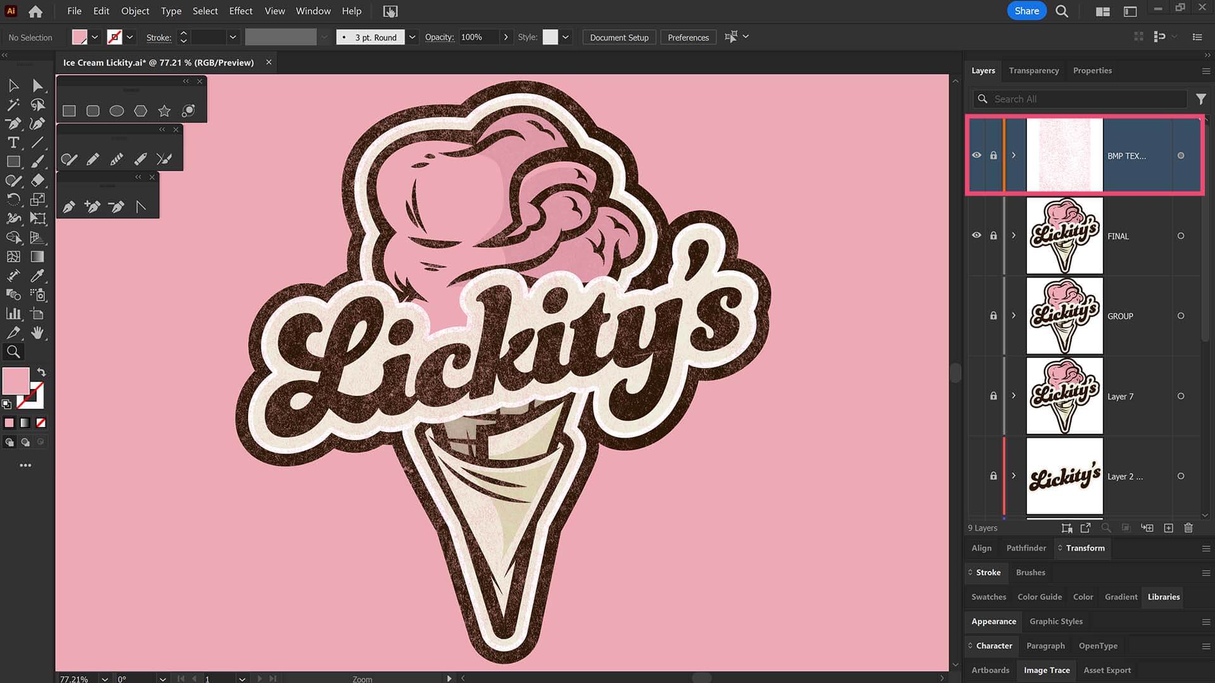The height and width of the screenshot is (683, 1215).
Task: Activate the Zoom tool
Action: point(13,352)
